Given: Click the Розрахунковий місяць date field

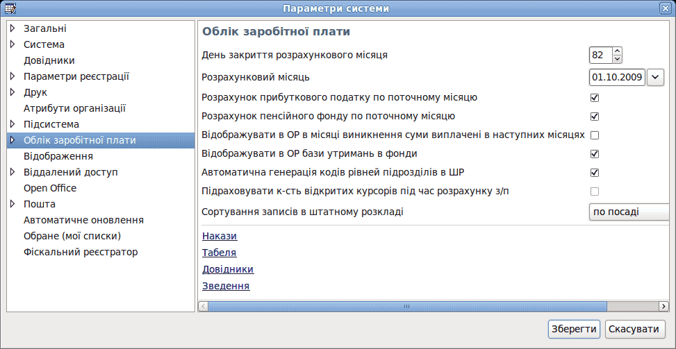Looking at the screenshot, I should 617,78.
